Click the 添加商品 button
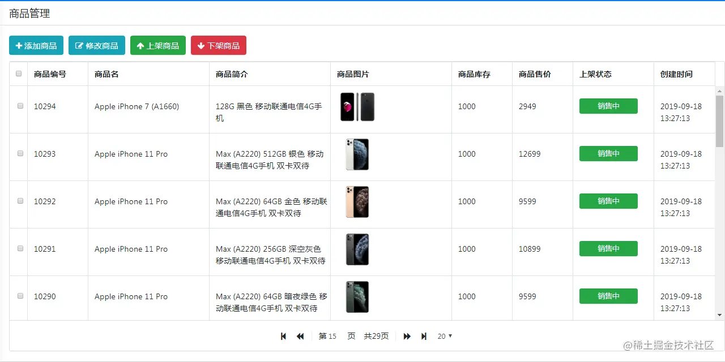The image size is (725, 362). tap(36, 45)
